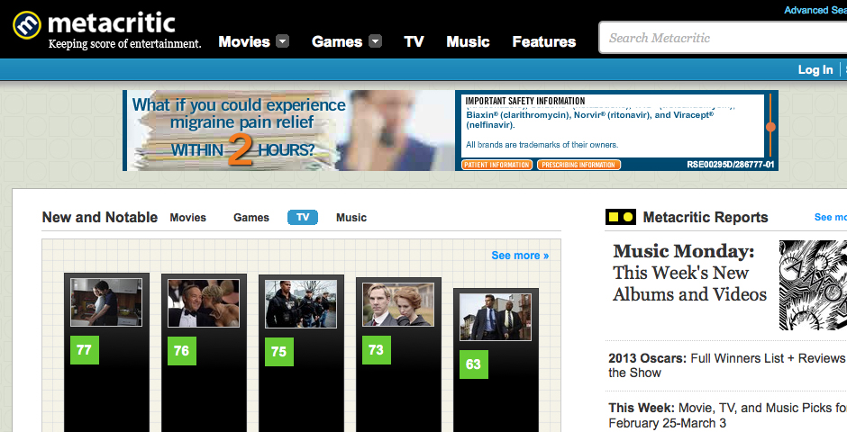
Task: Open the thumbnail above score 73
Action: [x=398, y=305]
